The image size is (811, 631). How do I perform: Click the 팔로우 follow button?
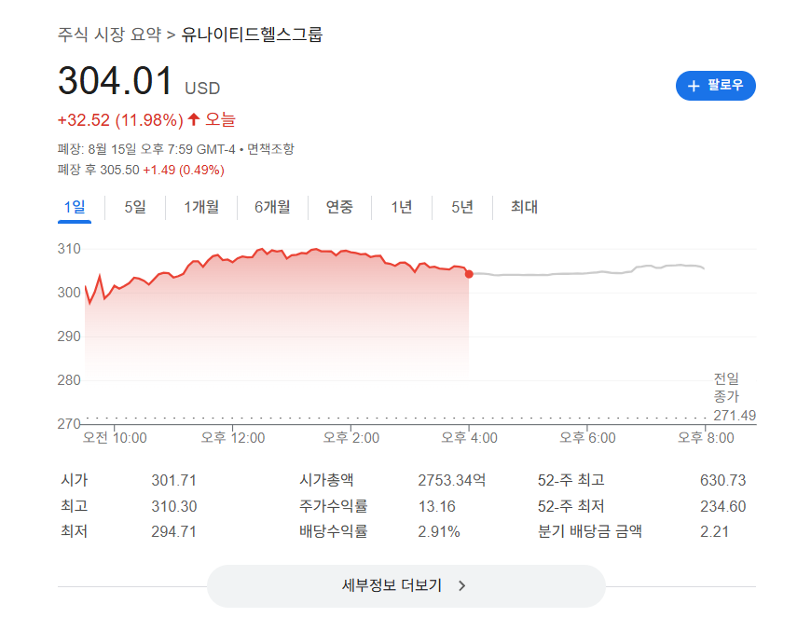tap(715, 86)
